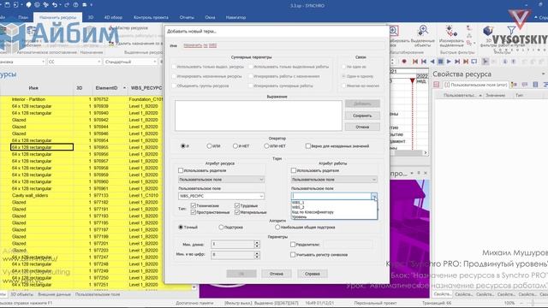Select the И-НЕТ operator radio button
Image resolution: width=548 pixels, height=308 pixels.
click(x=235, y=146)
